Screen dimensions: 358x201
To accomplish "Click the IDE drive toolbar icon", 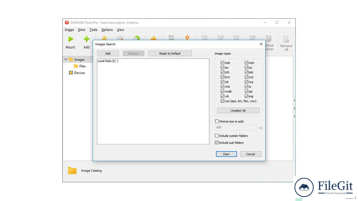I will 237,37.
